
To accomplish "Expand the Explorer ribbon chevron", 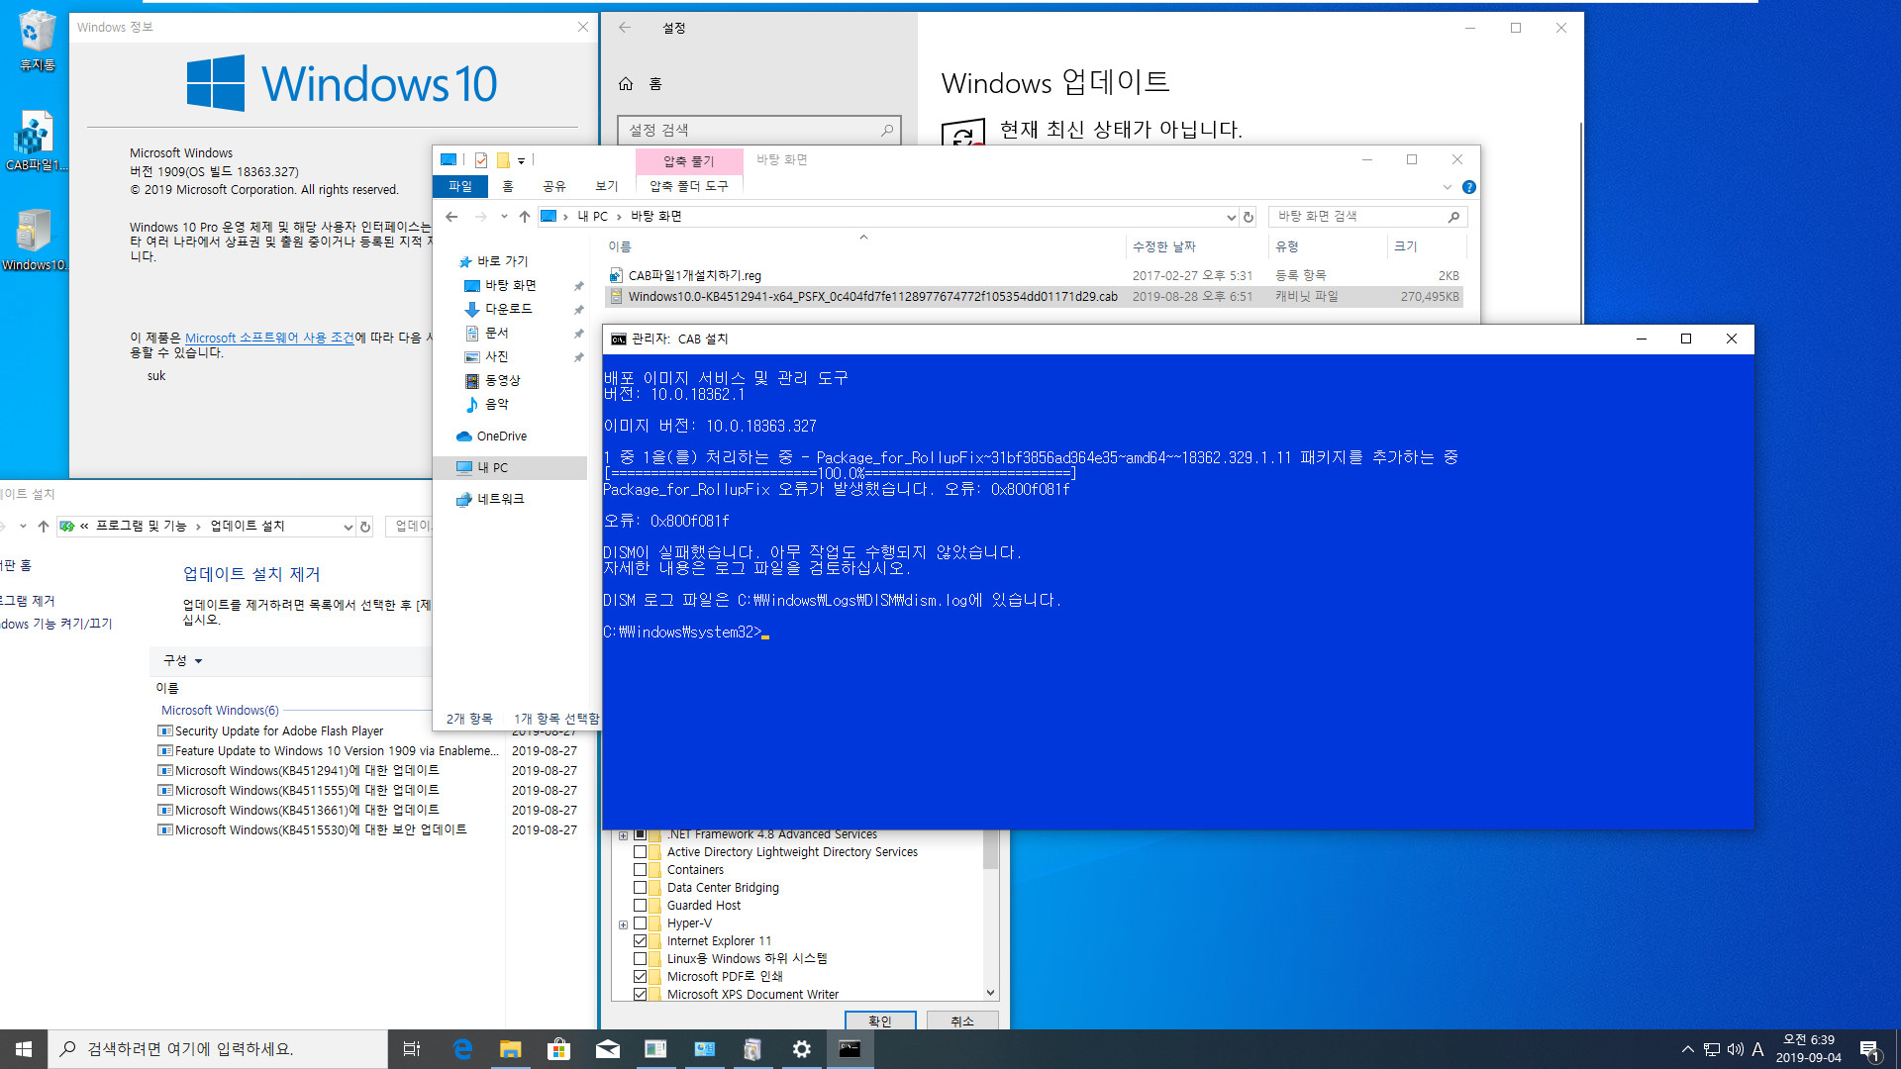I will point(1447,187).
